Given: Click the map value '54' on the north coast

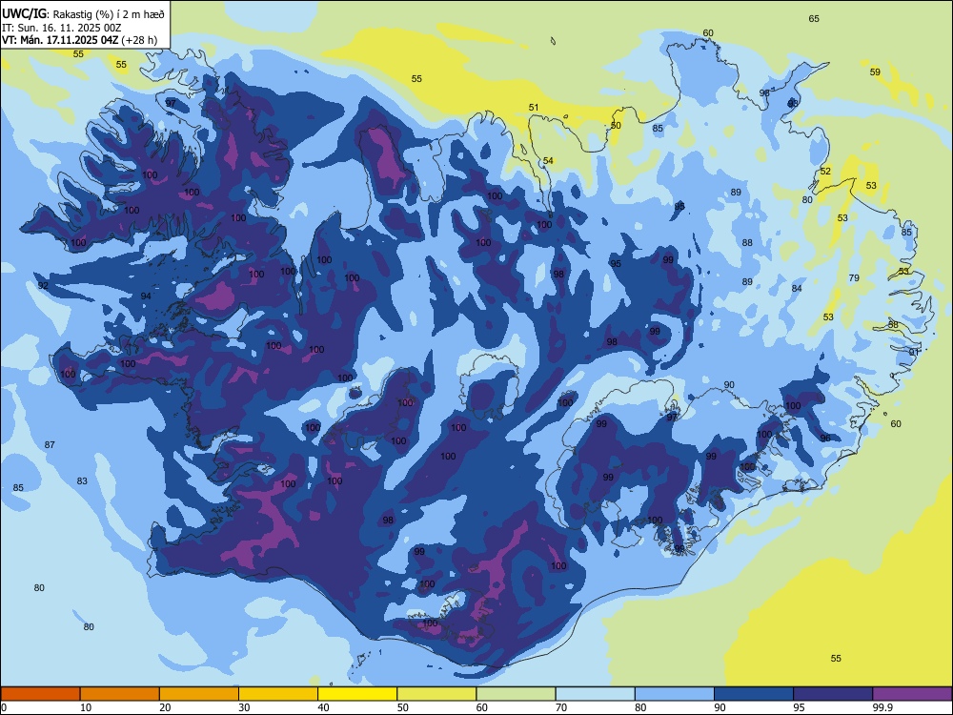Looking at the screenshot, I should (x=548, y=160).
